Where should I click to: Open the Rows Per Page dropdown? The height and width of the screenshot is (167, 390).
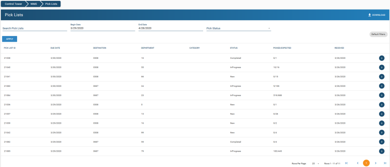[315, 164]
